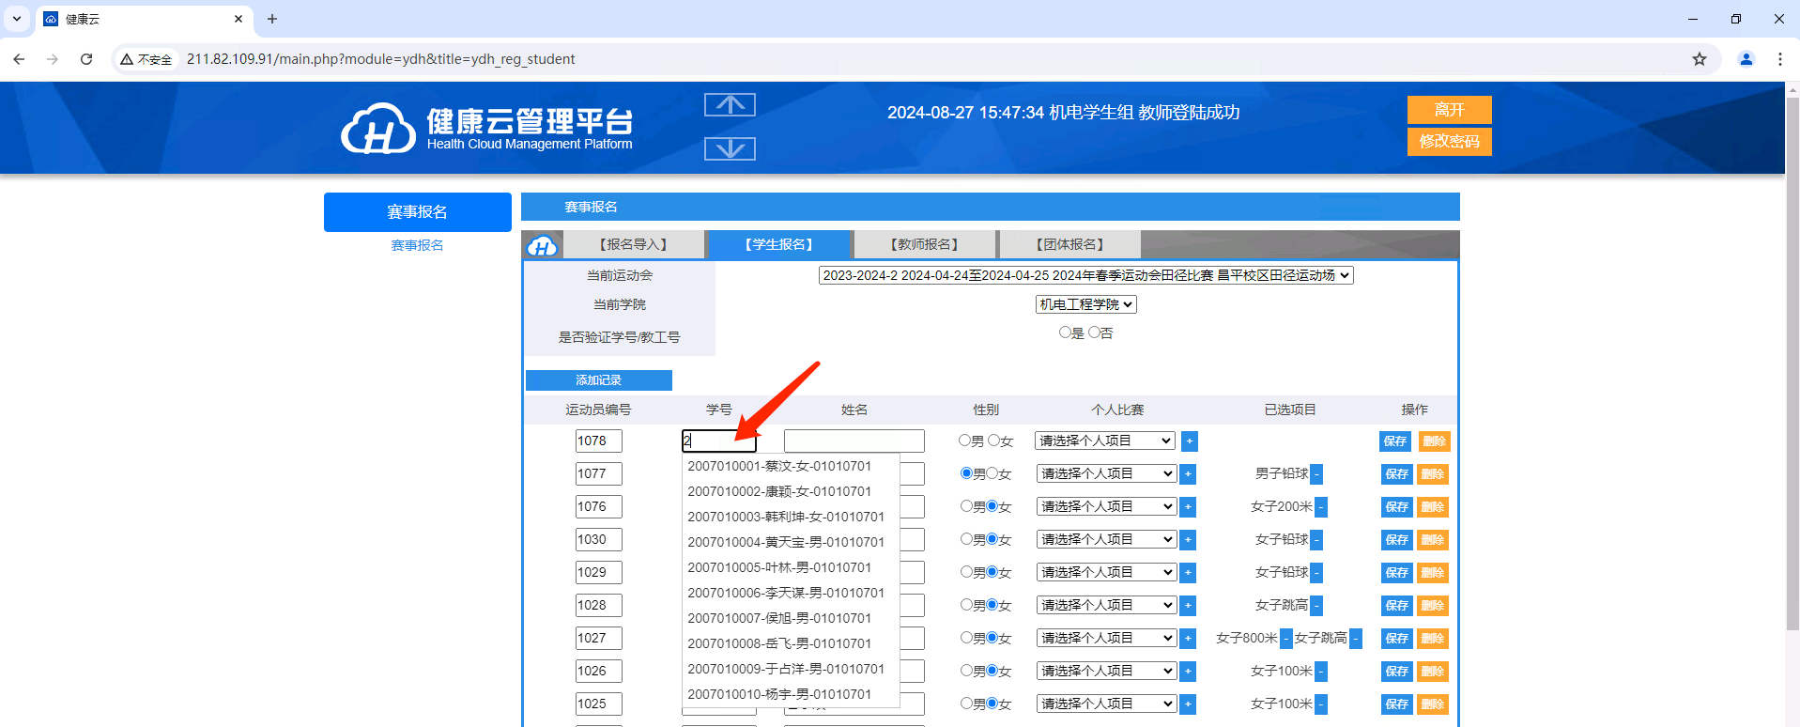Screen dimensions: 1800x727
Task: Reload the page in browser toolbar
Action: pyautogui.click(x=86, y=59)
